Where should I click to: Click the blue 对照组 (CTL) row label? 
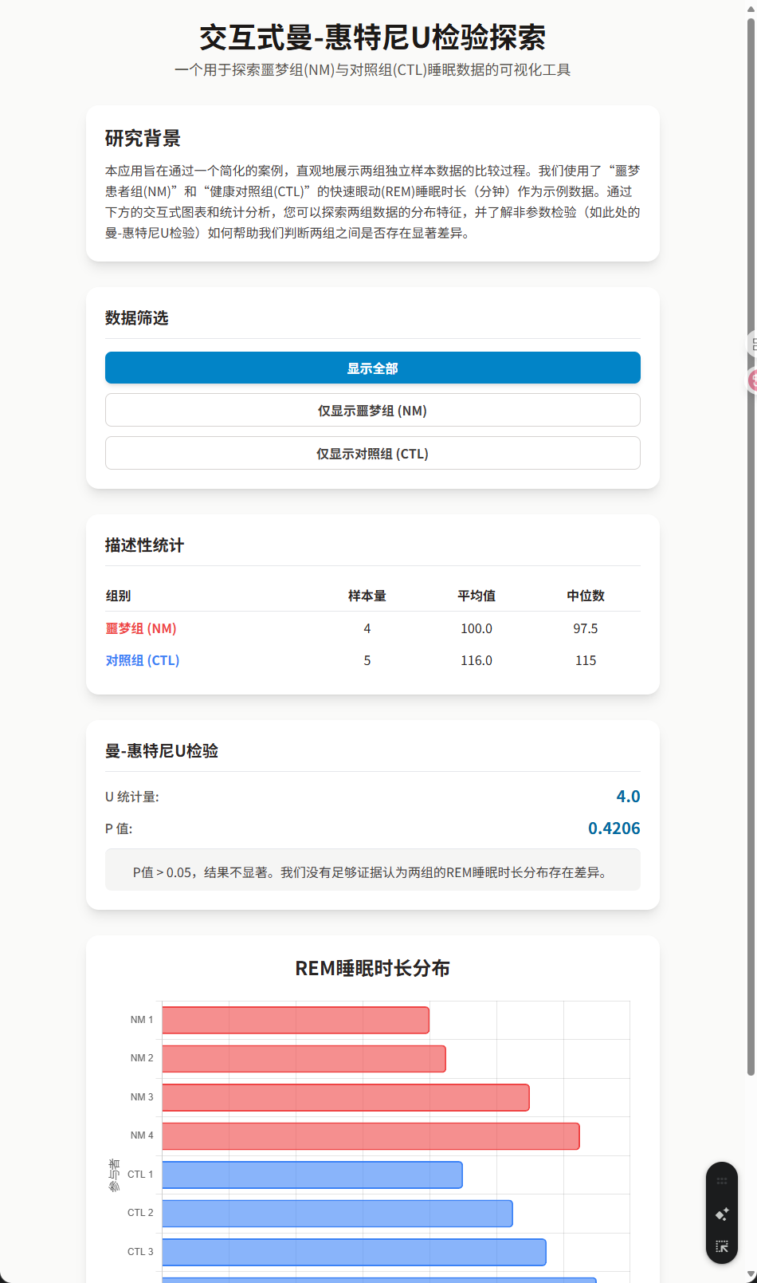click(x=143, y=660)
